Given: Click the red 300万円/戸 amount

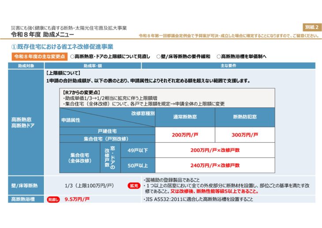Looking at the screenshot, I should pyautogui.click(x=245, y=135).
